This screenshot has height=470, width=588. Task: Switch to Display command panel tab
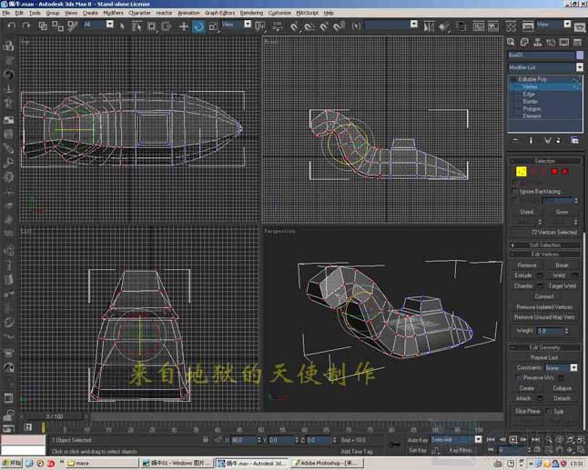click(x=564, y=43)
